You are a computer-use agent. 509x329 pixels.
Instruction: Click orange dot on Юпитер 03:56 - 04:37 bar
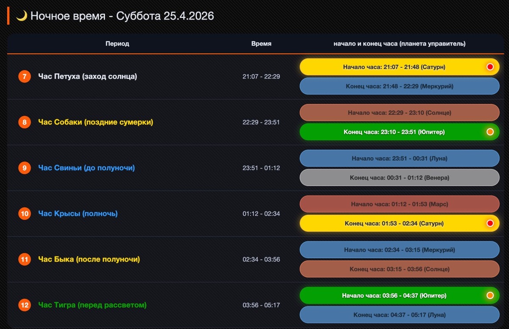490,295
